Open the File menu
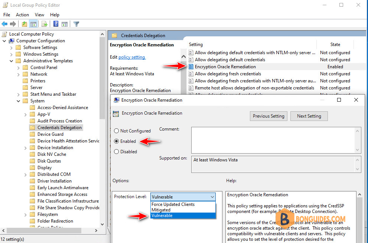368x243 pixels. pos(7,15)
